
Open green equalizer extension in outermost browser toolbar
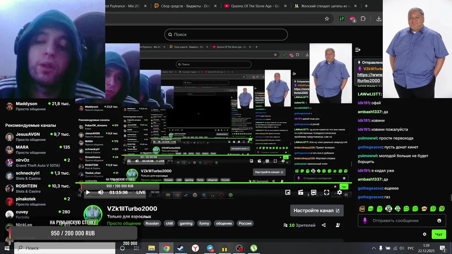(341, 19)
